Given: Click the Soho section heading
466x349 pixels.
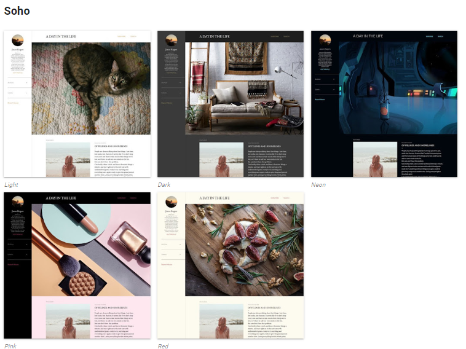Looking at the screenshot, I should pos(17,11).
